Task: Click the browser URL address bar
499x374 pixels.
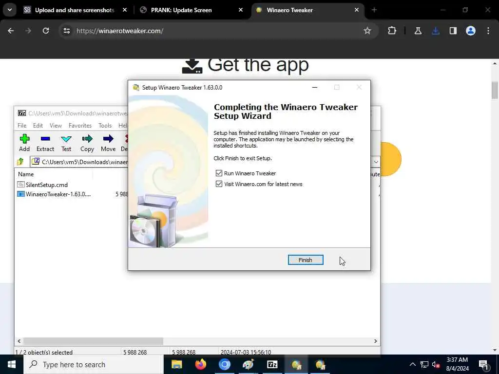Action: 216,31
